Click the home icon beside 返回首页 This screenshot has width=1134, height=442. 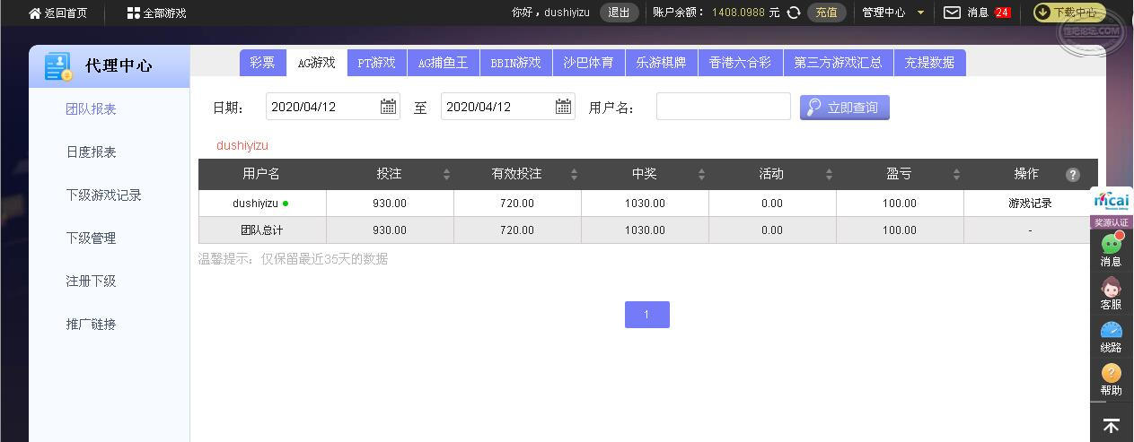point(35,13)
